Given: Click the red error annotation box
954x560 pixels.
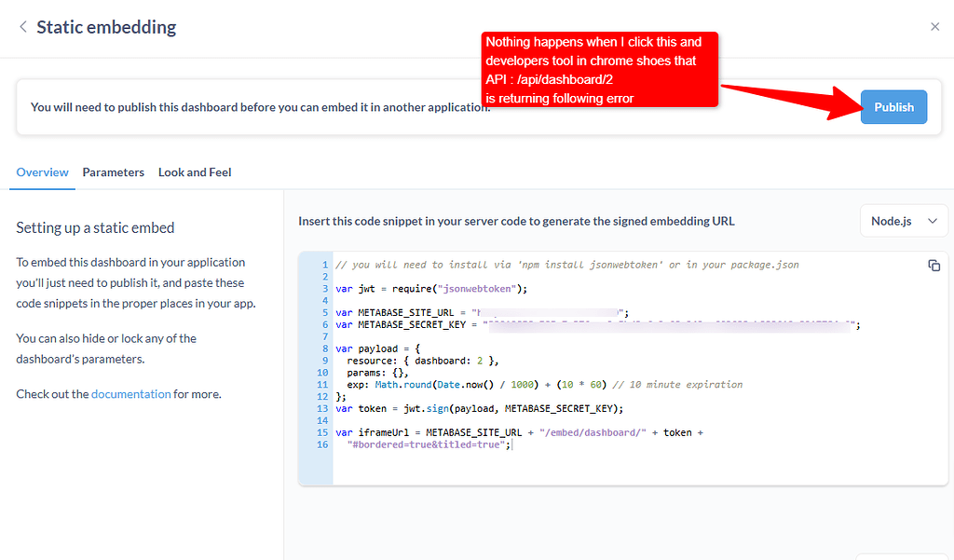Looking at the screenshot, I should pyautogui.click(x=600, y=69).
